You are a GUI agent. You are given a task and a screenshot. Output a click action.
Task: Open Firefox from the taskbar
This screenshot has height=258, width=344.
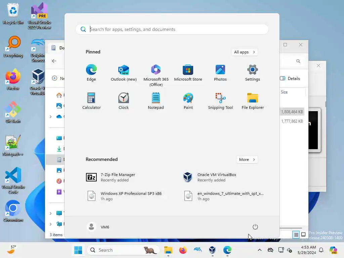pos(183,250)
